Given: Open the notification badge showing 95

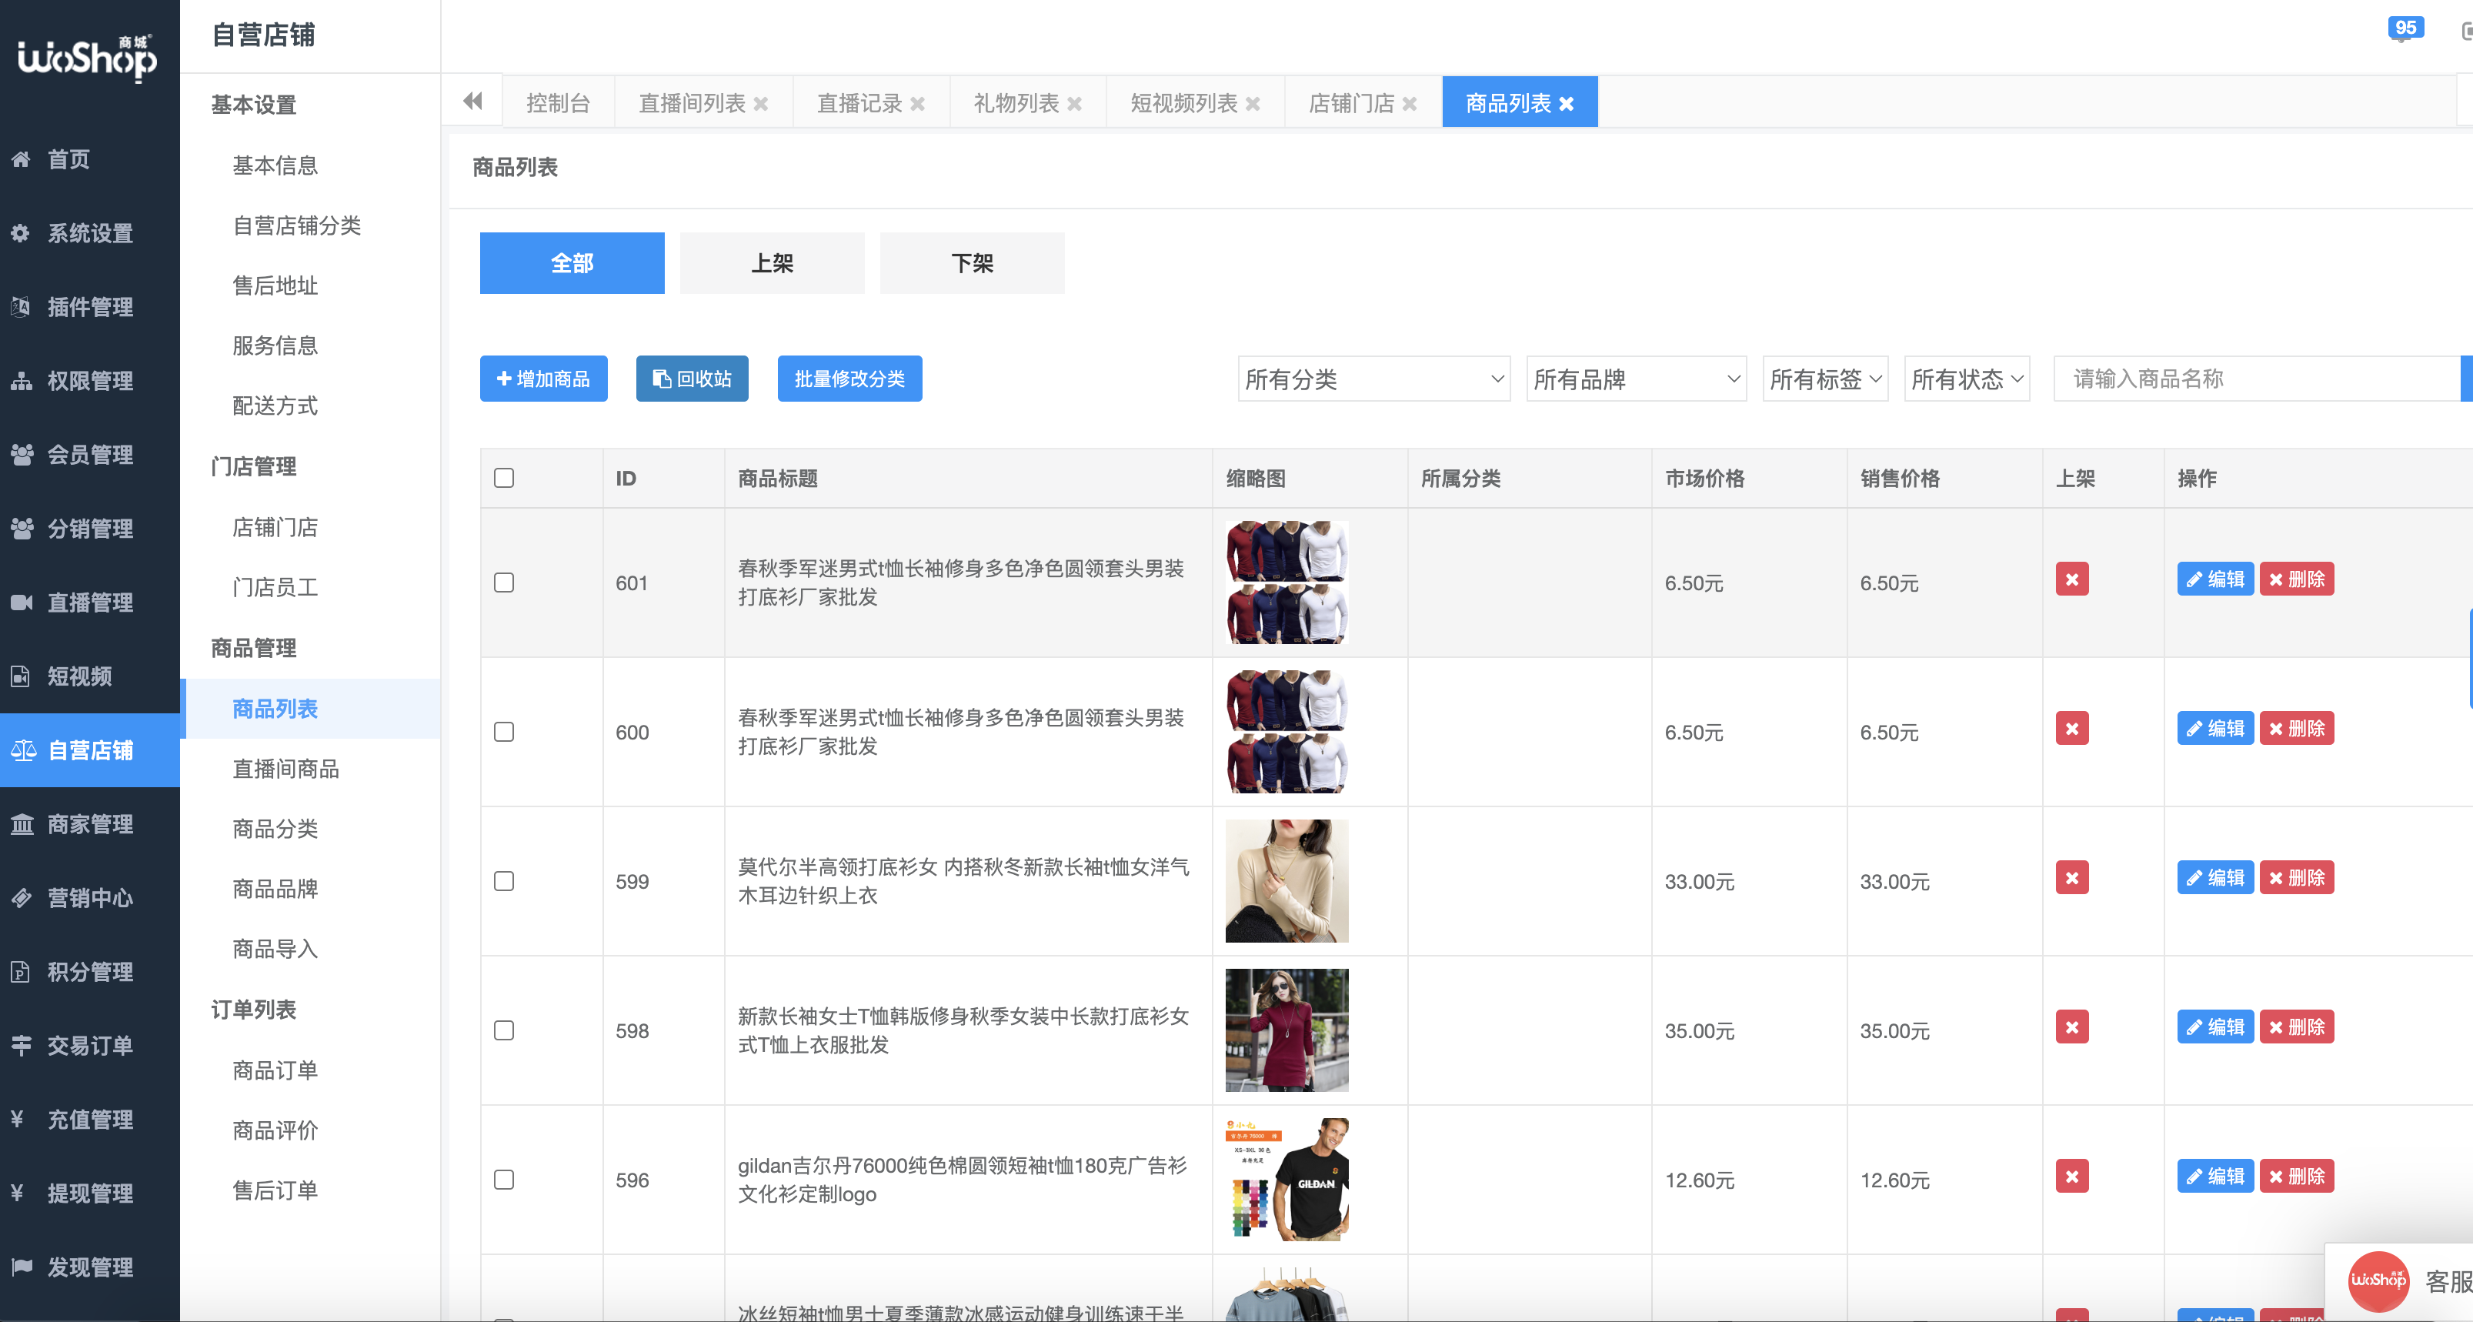Looking at the screenshot, I should [x=2405, y=28].
